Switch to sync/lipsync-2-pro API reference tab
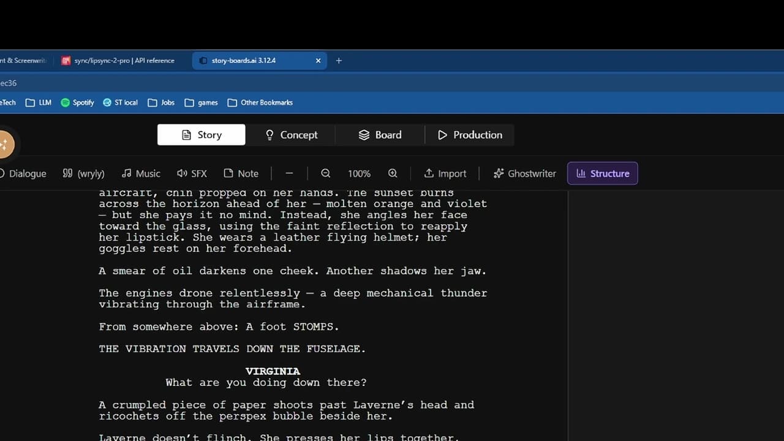The height and width of the screenshot is (441, 784). point(118,61)
